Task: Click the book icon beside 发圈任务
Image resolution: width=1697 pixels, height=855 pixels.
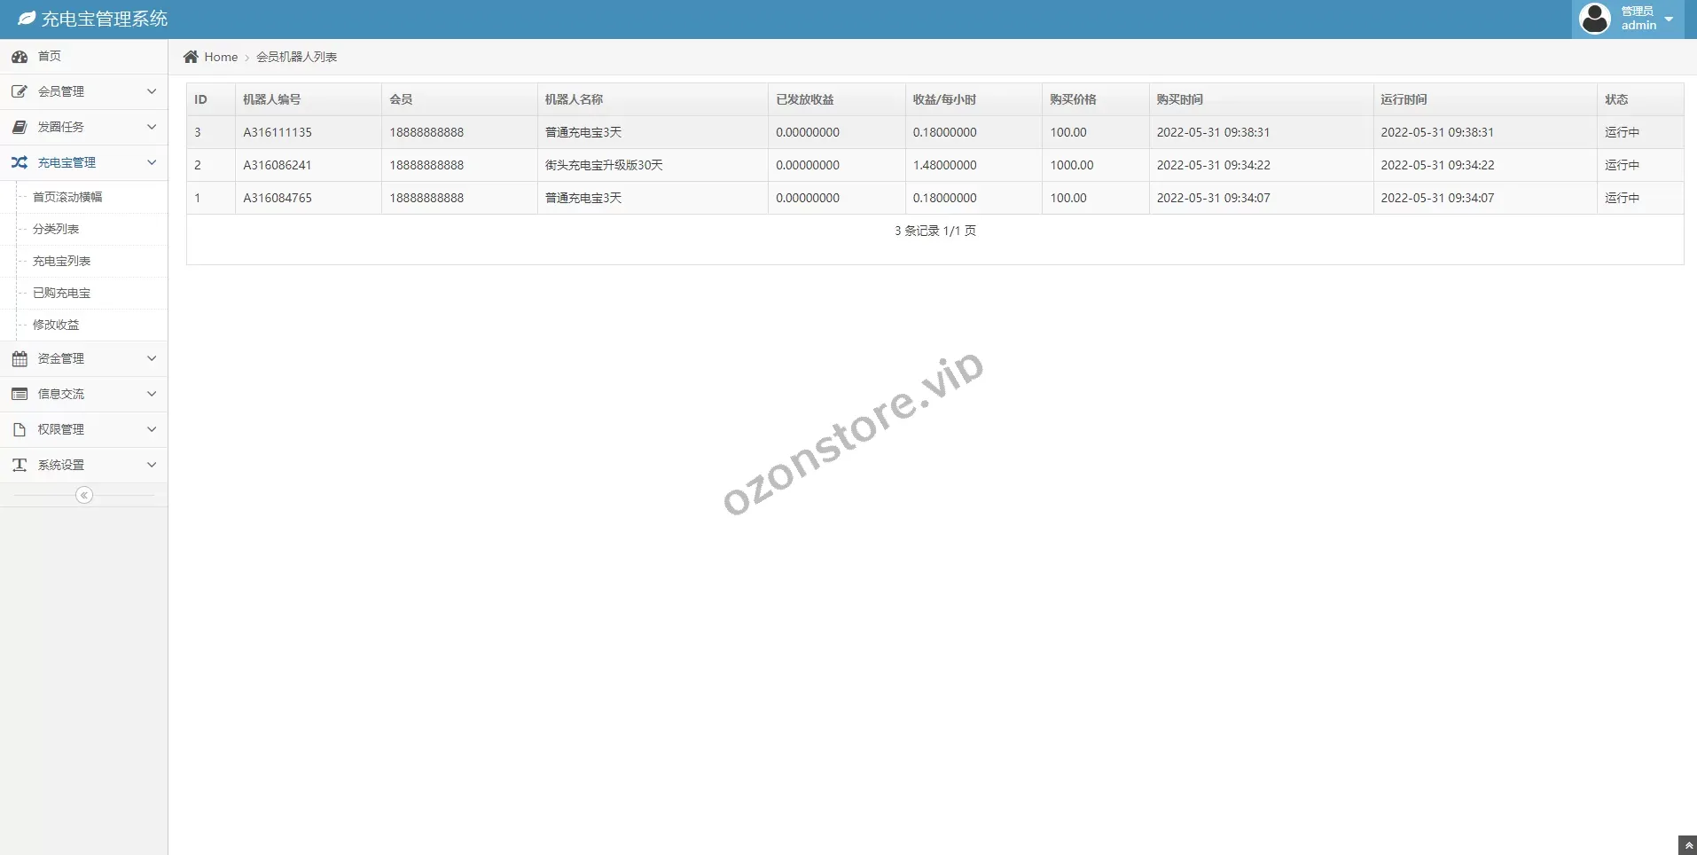Action: (x=20, y=127)
